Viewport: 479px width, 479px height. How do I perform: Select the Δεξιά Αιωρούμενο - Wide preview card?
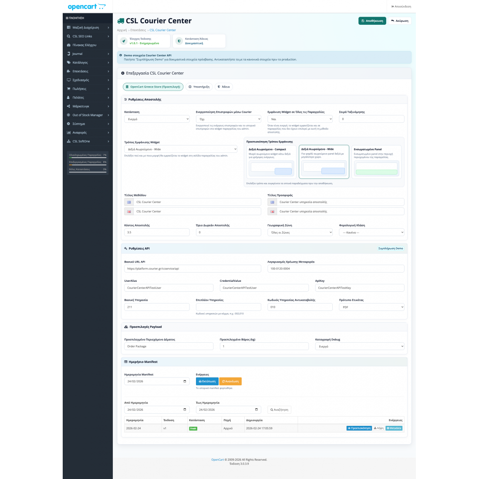pos(324,162)
